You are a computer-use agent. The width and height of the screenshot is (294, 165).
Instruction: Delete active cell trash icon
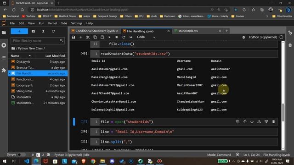[273, 121]
